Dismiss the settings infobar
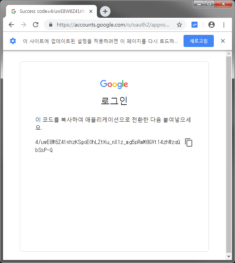This screenshot has height=263, width=235. (223, 41)
